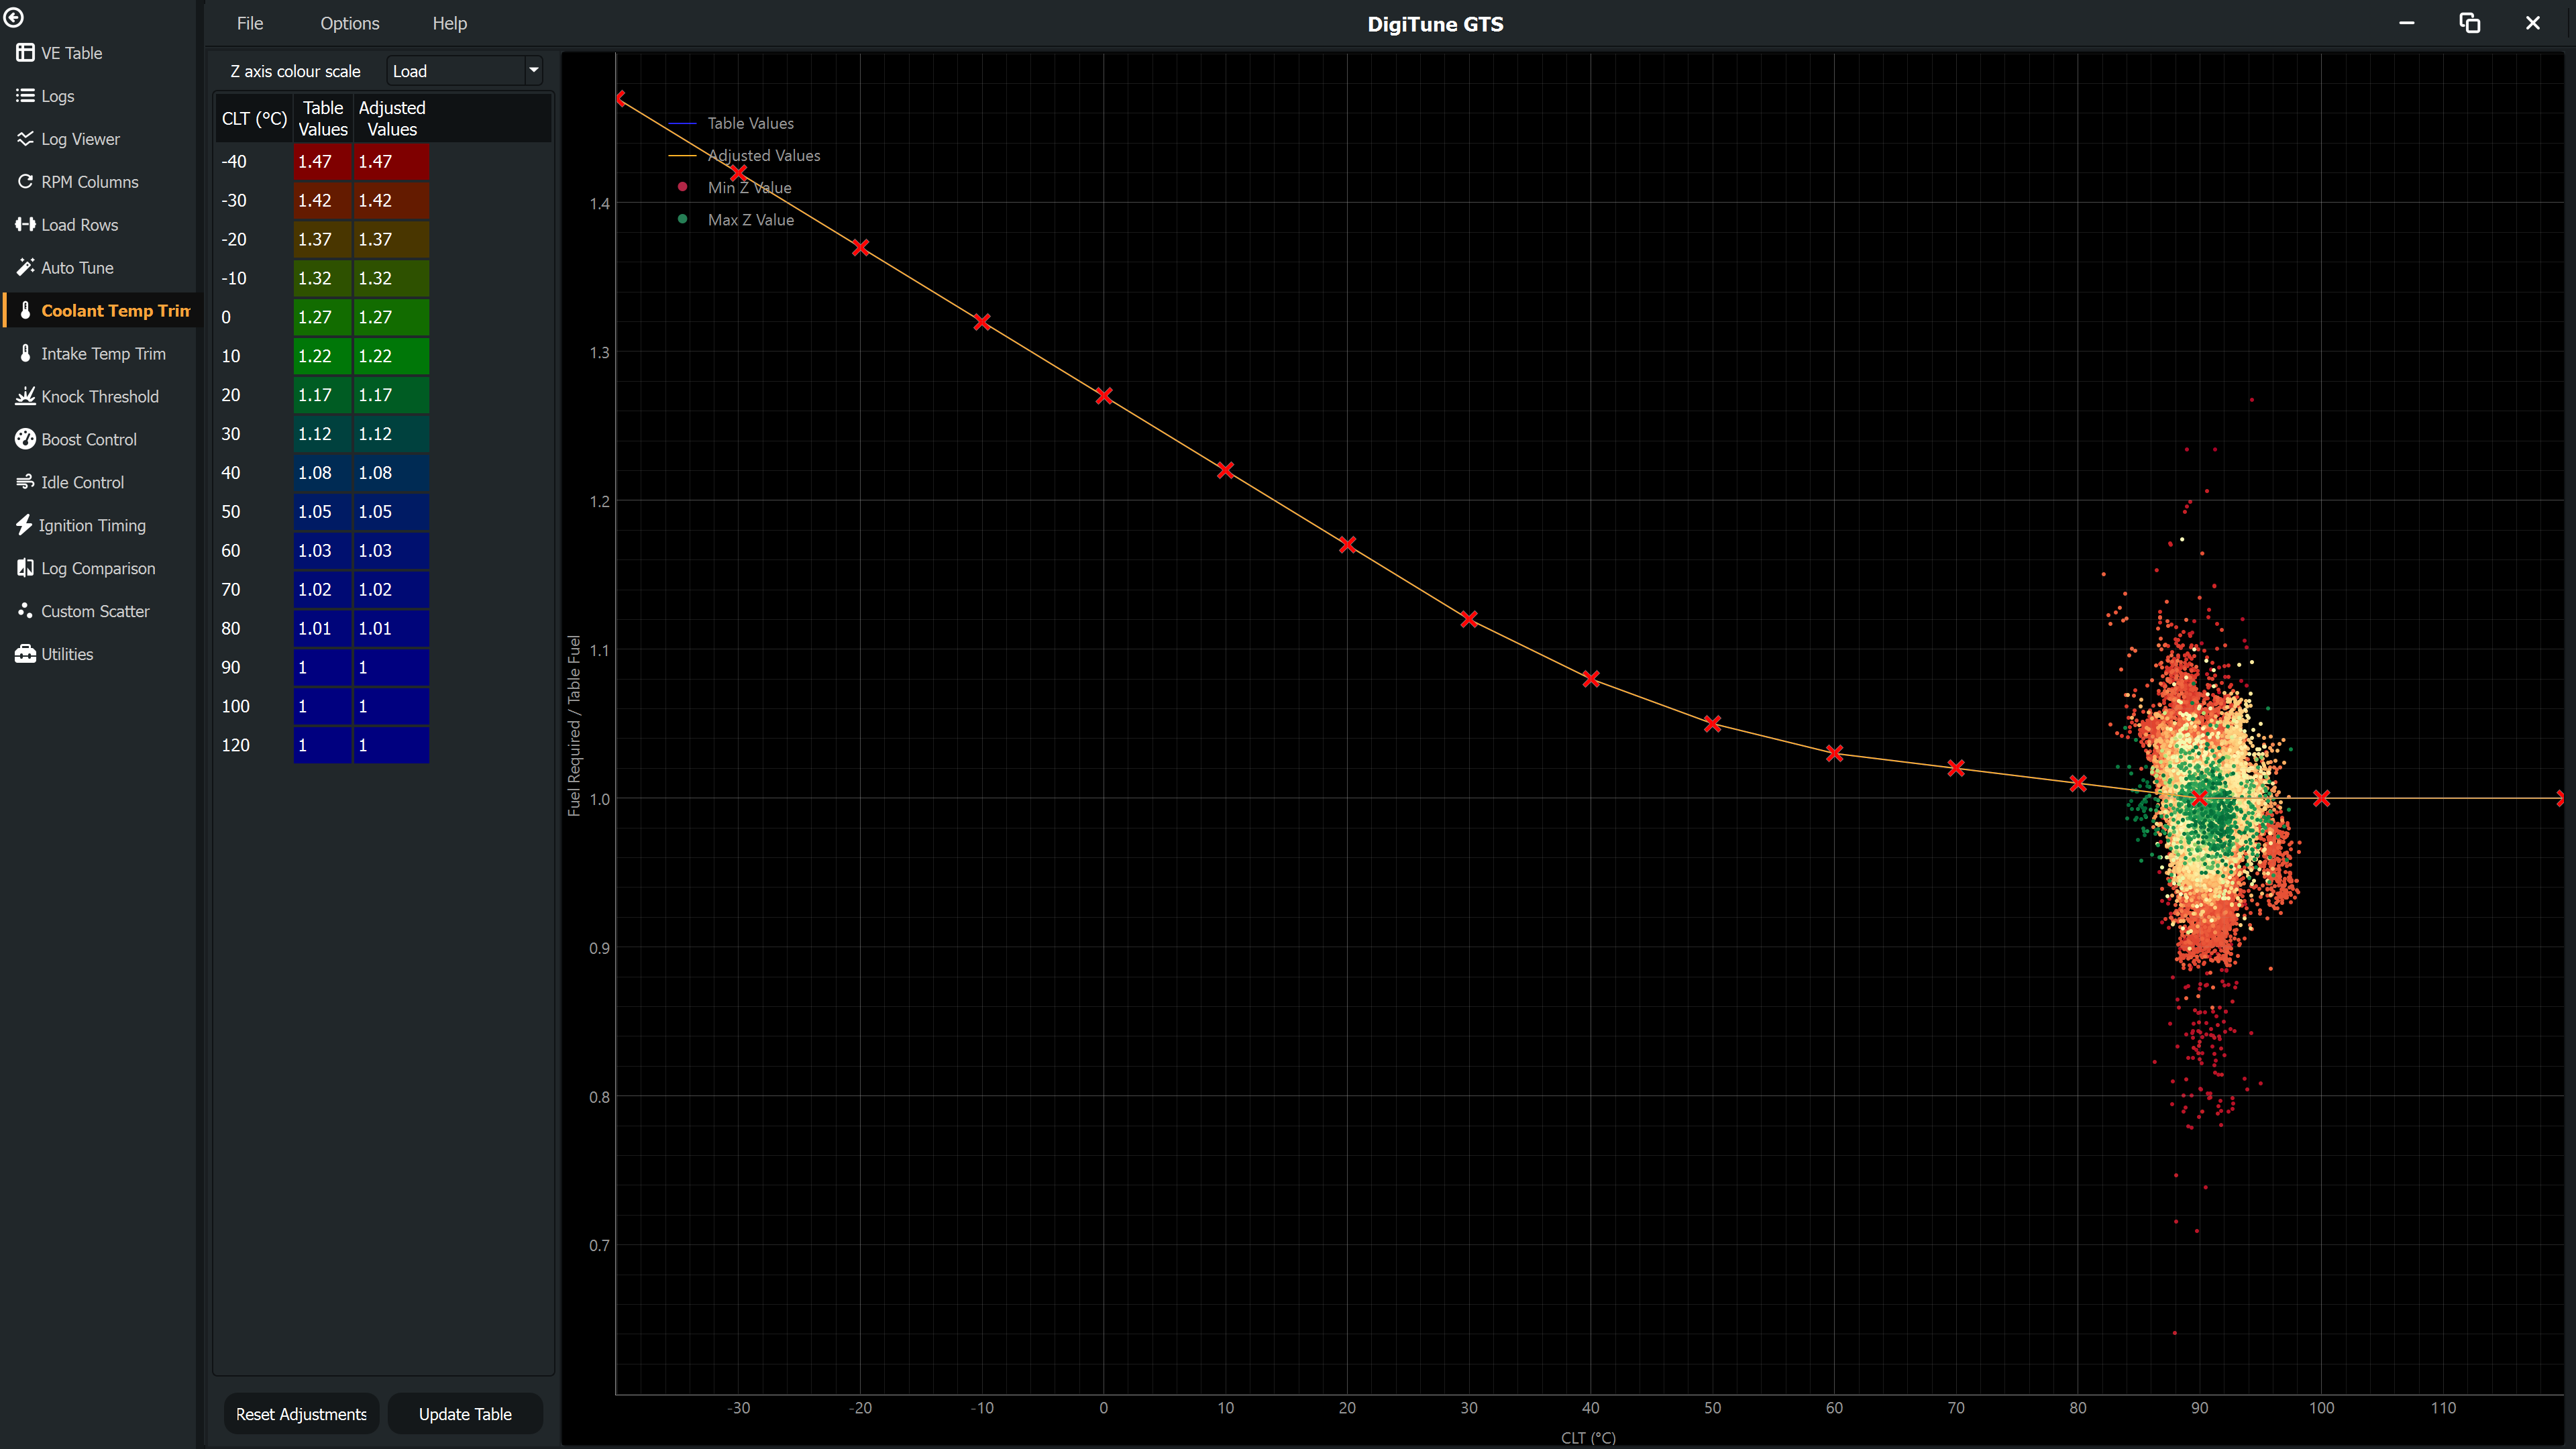The height and width of the screenshot is (1449, 2576).
Task: Click Intake Temp Trim thermometer icon
Action: [25, 354]
